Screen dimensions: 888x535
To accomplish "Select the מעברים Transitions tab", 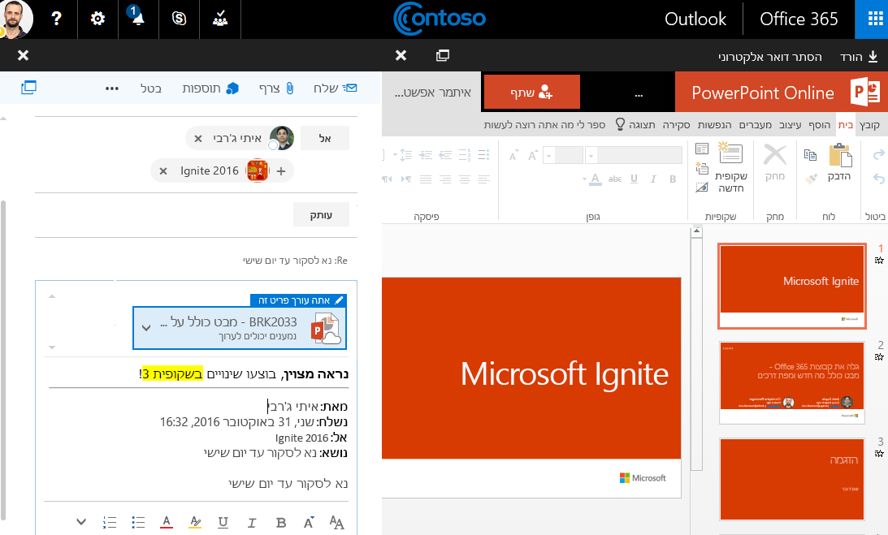I will [x=756, y=124].
